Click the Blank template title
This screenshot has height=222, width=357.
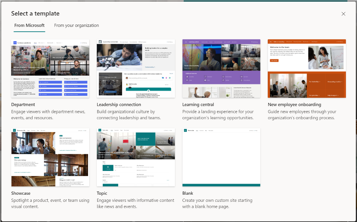click(x=188, y=194)
